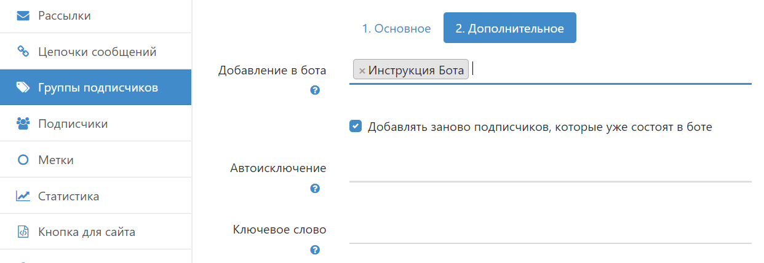Click the help icon under Ключевое слово
Image resolution: width=764 pixels, height=263 pixels.
(x=315, y=250)
